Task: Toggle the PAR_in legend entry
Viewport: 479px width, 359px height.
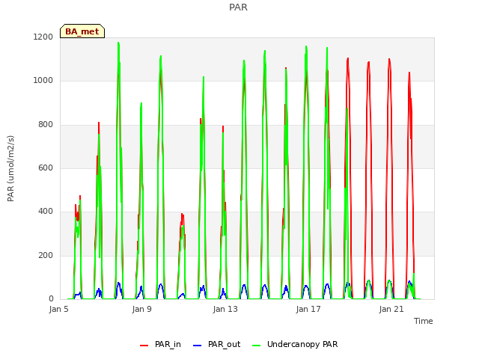Action: 160,344
